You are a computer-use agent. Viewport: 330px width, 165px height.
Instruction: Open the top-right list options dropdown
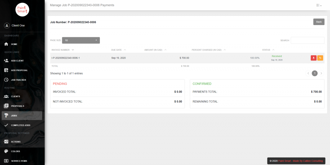coord(319,5)
